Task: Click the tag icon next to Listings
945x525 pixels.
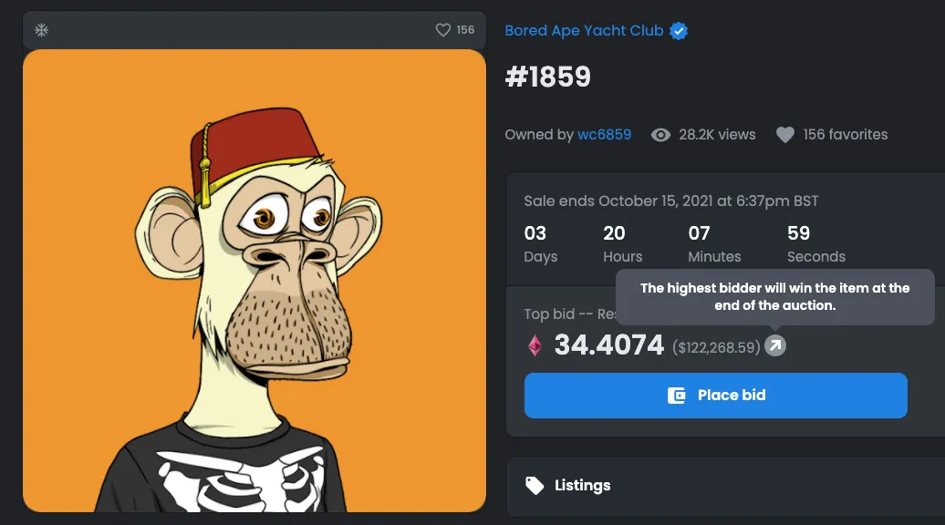Action: 535,485
